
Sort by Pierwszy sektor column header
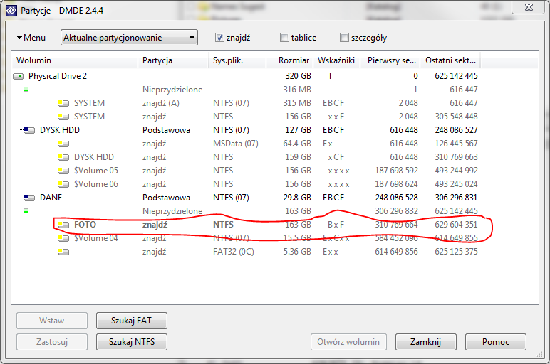pos(391,60)
